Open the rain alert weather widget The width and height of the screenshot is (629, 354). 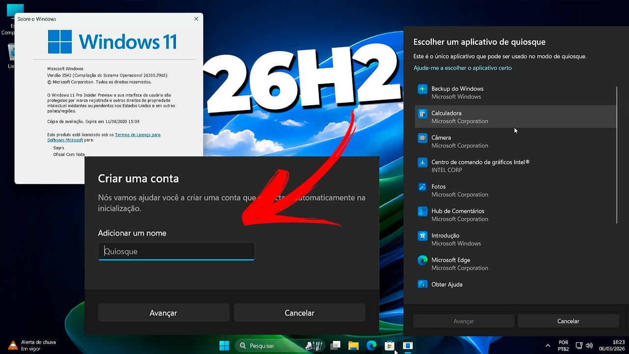click(x=32, y=345)
